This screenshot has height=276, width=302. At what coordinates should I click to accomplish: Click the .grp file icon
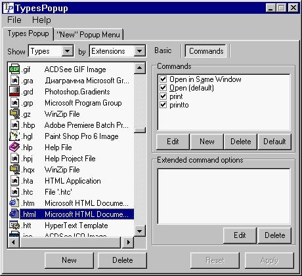coord(14,103)
